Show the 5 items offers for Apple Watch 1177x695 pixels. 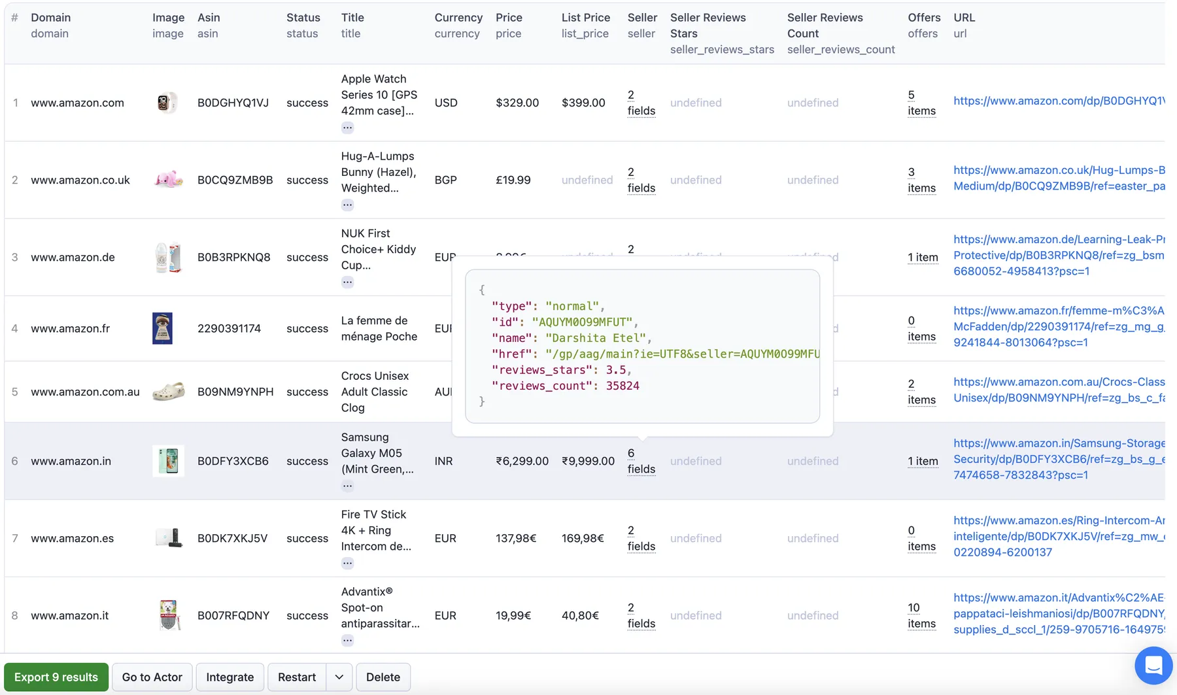921,103
